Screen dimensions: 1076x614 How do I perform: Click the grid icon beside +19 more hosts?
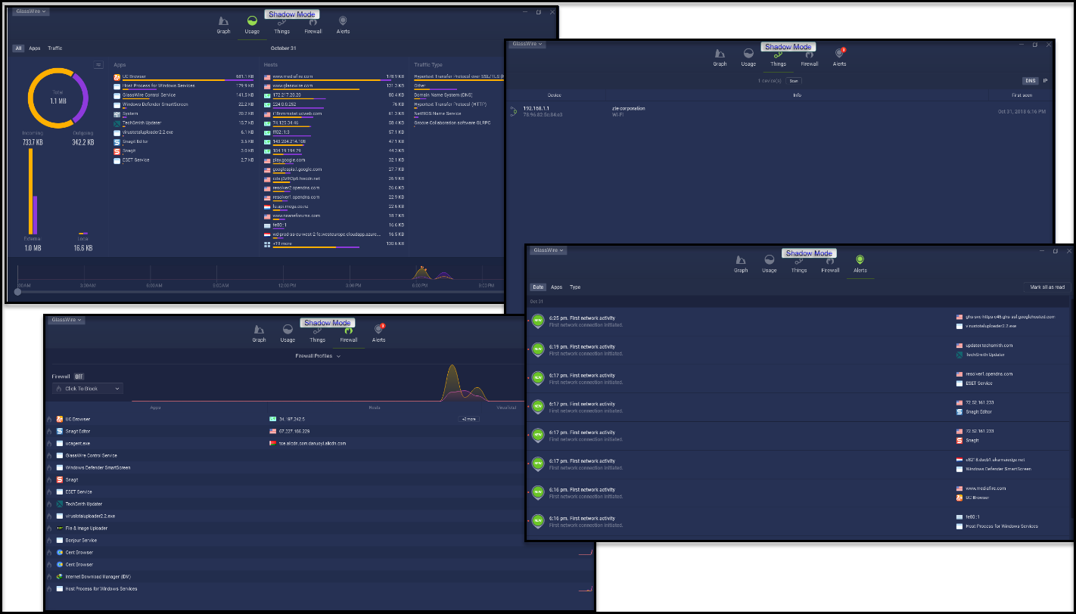[x=267, y=244]
